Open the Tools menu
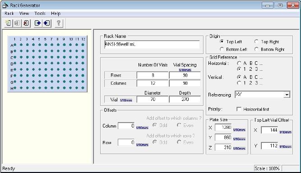The height and width of the screenshot is (173, 301). coord(40,14)
